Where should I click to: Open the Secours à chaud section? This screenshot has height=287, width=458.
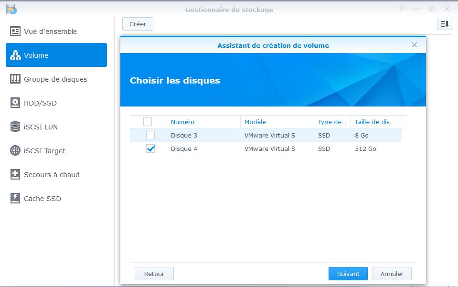(56, 174)
